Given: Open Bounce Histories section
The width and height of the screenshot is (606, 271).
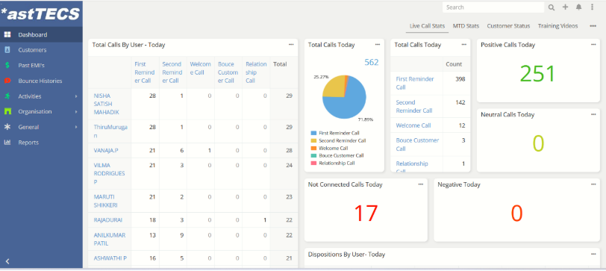Looking at the screenshot, I should [40, 81].
